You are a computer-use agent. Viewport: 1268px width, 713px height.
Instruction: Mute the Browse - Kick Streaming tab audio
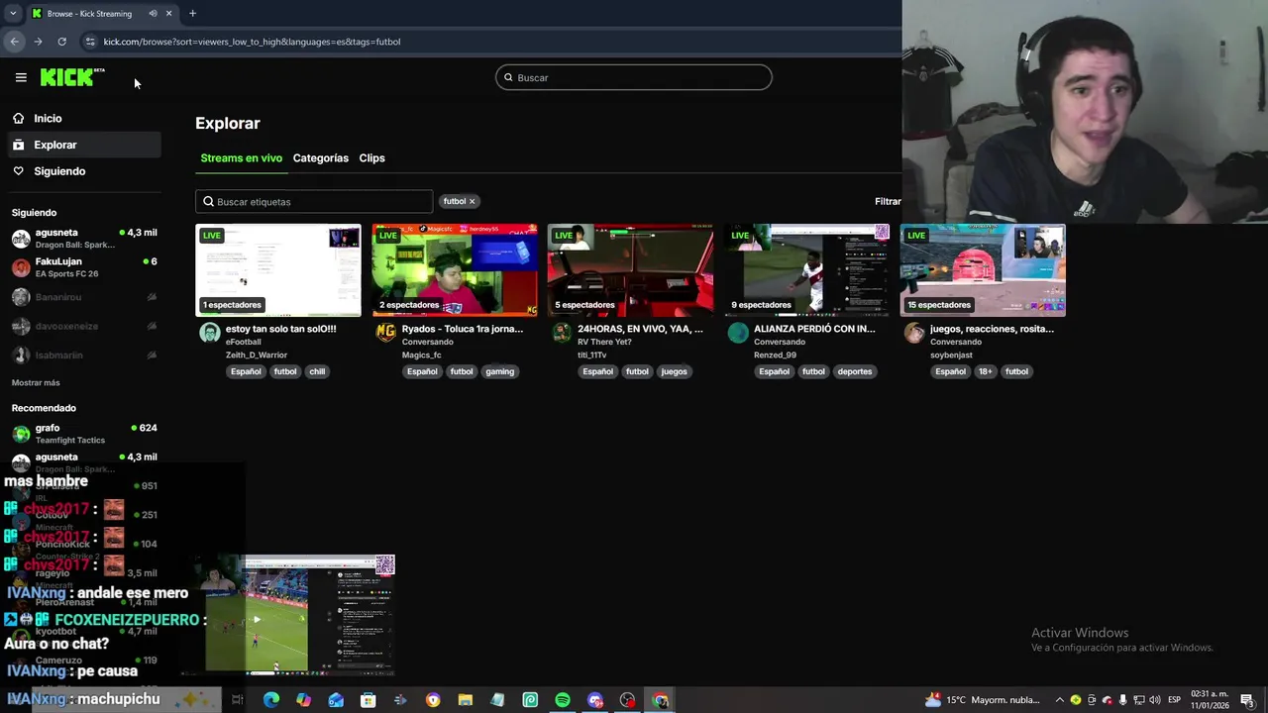[x=153, y=14]
